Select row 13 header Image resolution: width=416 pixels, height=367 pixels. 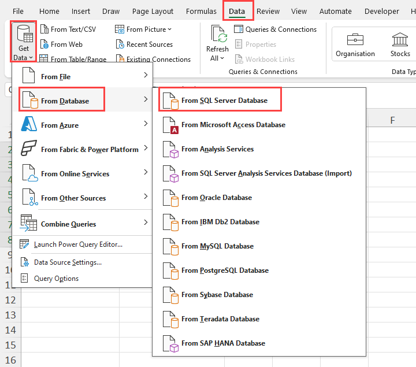click(10, 315)
